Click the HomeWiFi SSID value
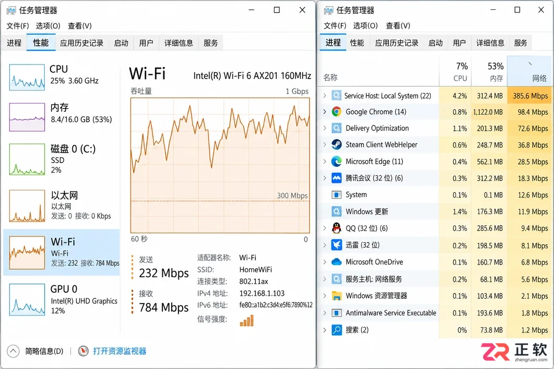This screenshot has width=554, height=369. (255, 269)
